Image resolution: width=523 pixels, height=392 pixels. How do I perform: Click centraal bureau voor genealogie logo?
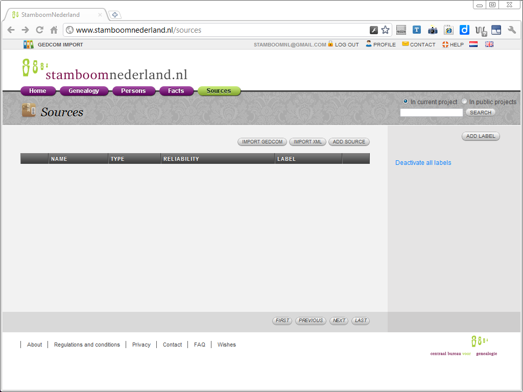click(x=464, y=346)
